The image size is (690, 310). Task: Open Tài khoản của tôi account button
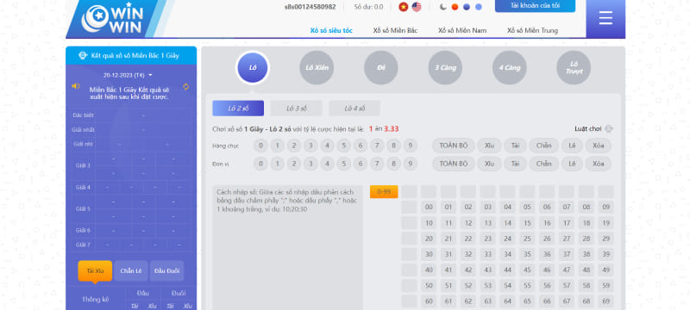click(x=535, y=6)
